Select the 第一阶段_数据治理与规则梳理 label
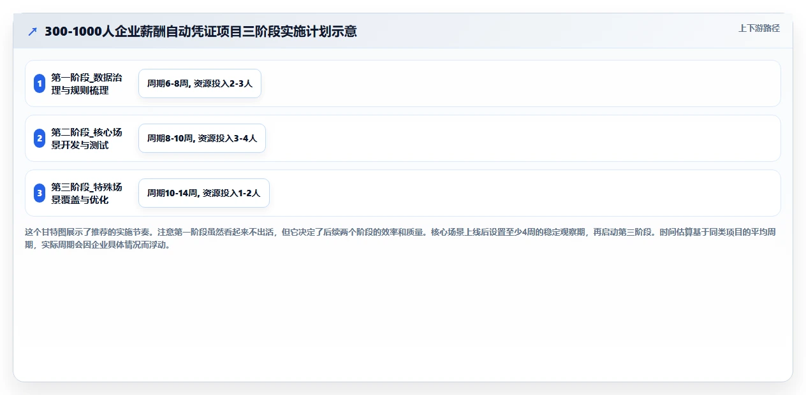 [x=87, y=83]
